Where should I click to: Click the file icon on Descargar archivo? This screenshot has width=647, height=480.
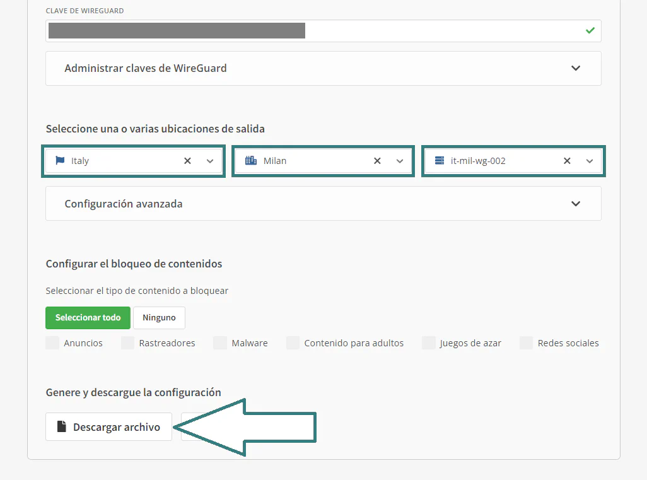(61, 426)
